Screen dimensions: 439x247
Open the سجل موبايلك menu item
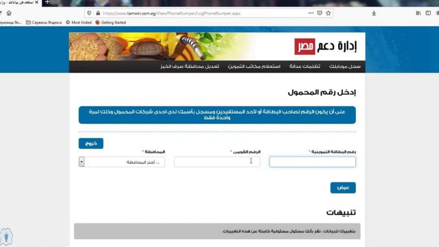[x=345, y=66]
